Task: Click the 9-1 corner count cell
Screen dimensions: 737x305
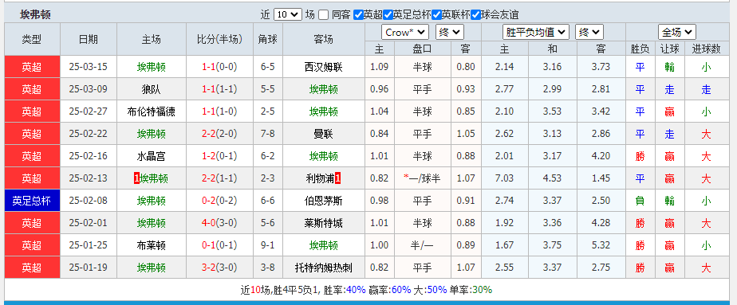Action: [x=267, y=245]
